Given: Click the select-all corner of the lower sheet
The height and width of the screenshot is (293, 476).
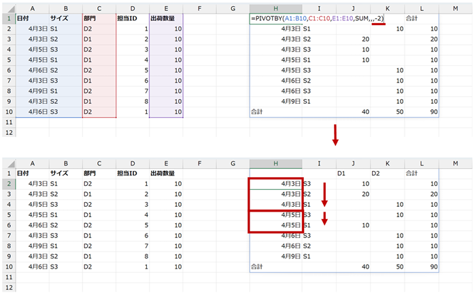Looking at the screenshot, I should (9, 163).
